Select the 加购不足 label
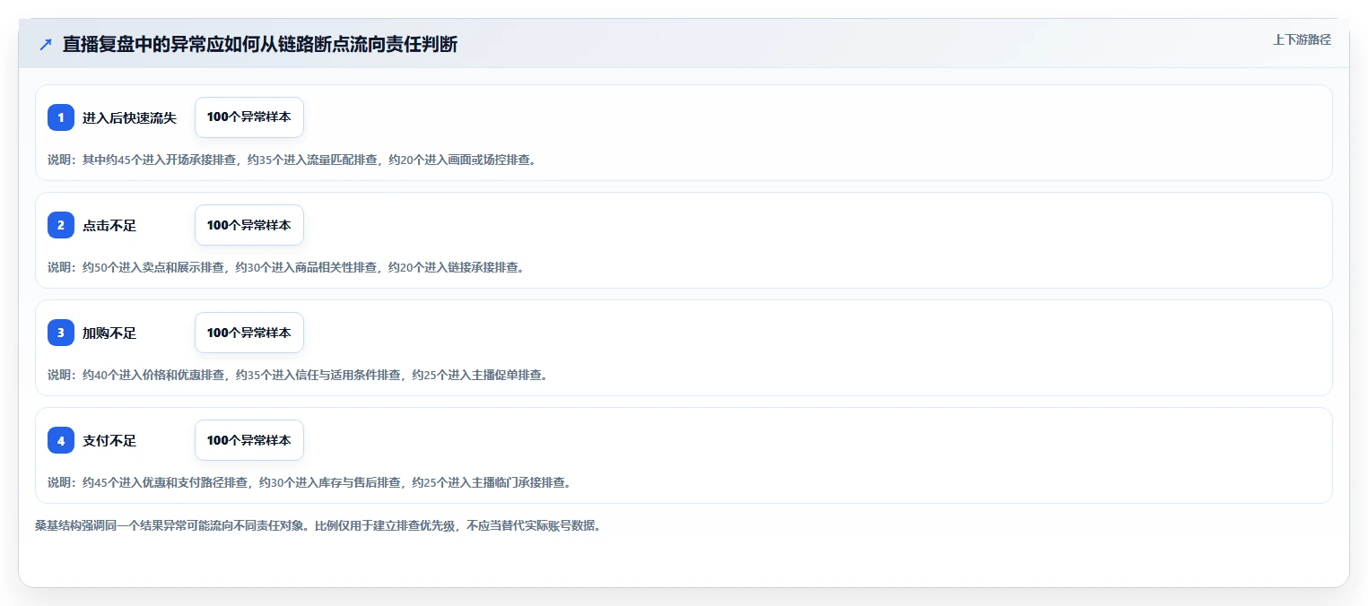The height and width of the screenshot is (606, 1368). tap(109, 333)
